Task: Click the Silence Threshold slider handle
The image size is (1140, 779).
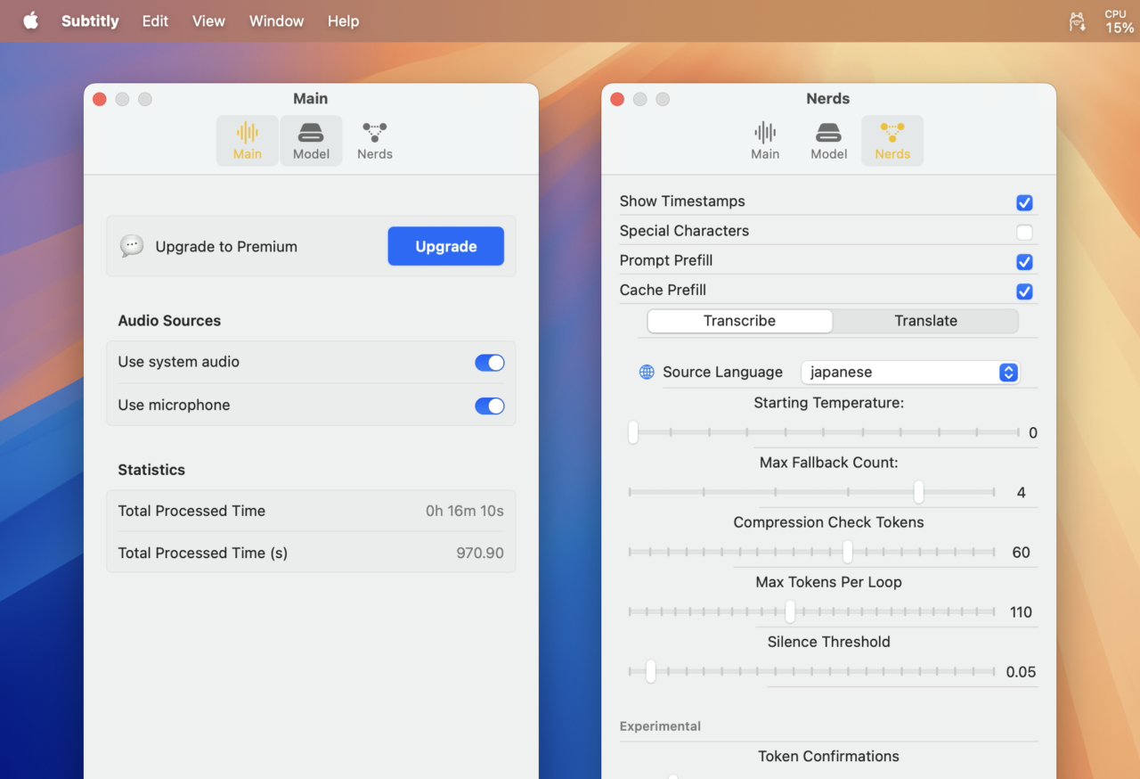Action: click(650, 671)
